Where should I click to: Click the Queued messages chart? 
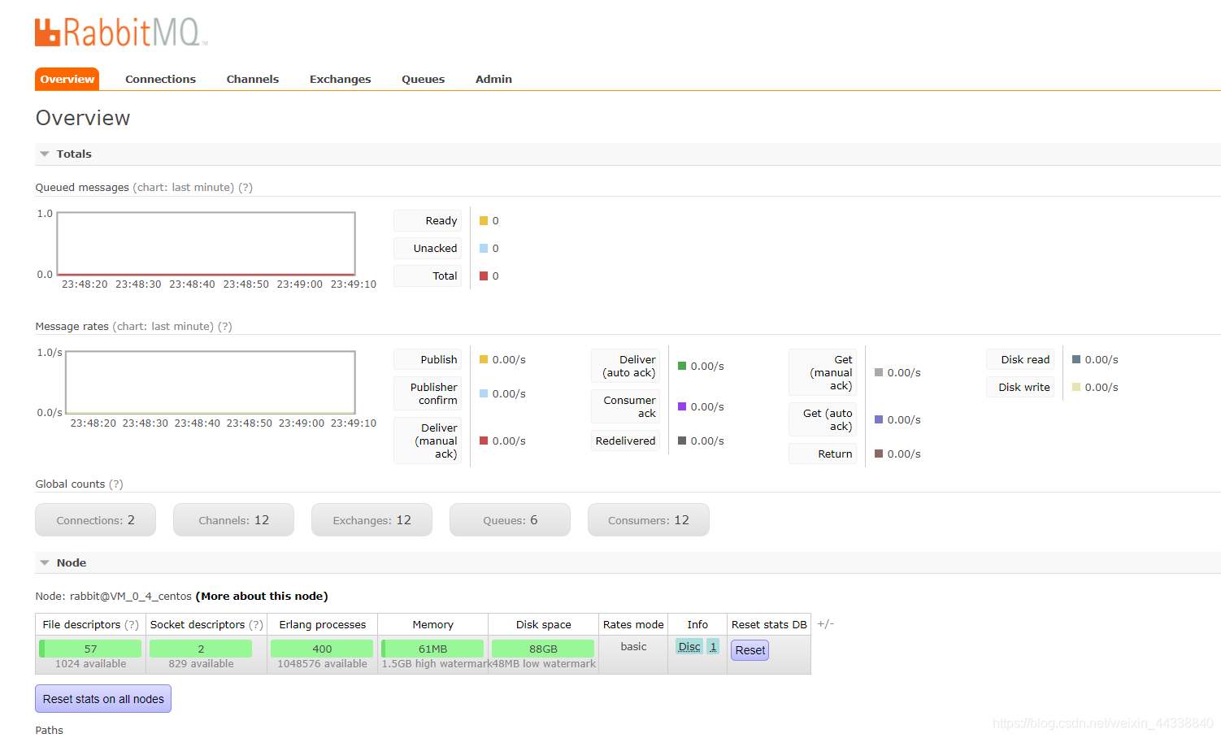[x=206, y=244]
